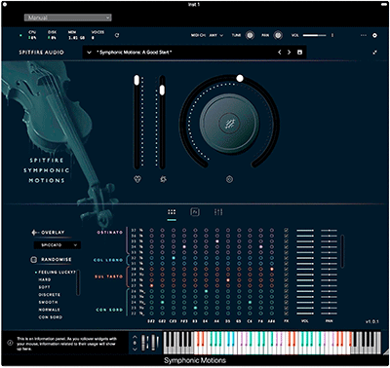Choose SOFT randomise option
The height and width of the screenshot is (368, 390).
pyautogui.click(x=44, y=287)
